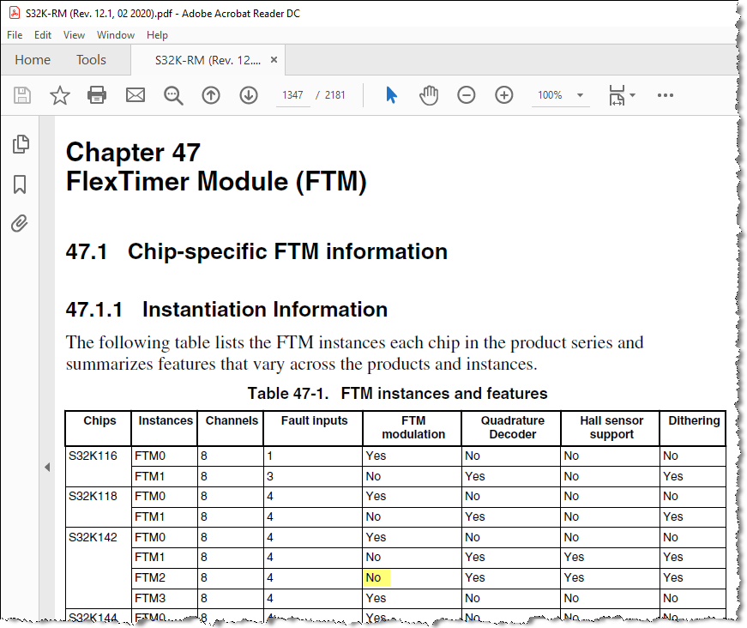The image size is (747, 628).
Task: Zoom in with plus icon
Action: tap(504, 95)
